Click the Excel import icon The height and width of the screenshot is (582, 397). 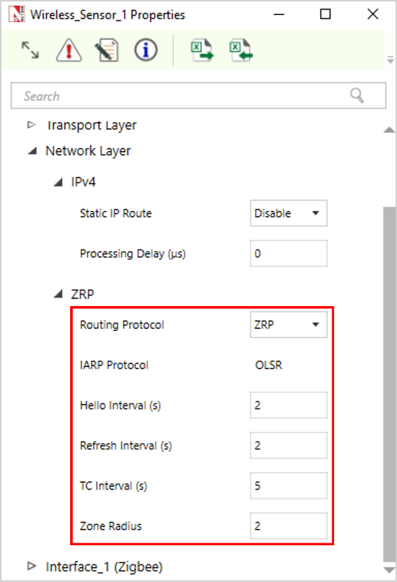pos(240,50)
